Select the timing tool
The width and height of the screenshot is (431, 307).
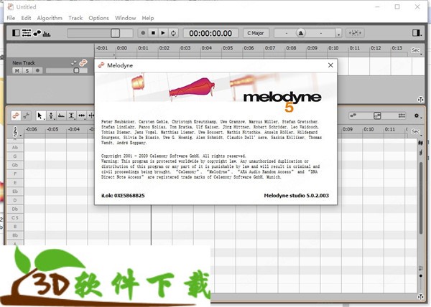(82, 115)
